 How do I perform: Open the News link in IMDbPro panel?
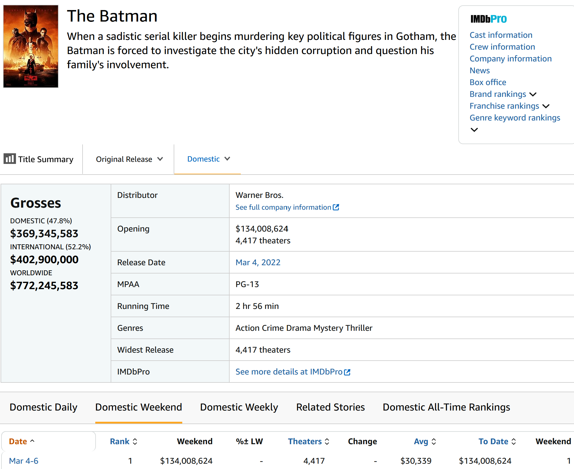pos(480,71)
